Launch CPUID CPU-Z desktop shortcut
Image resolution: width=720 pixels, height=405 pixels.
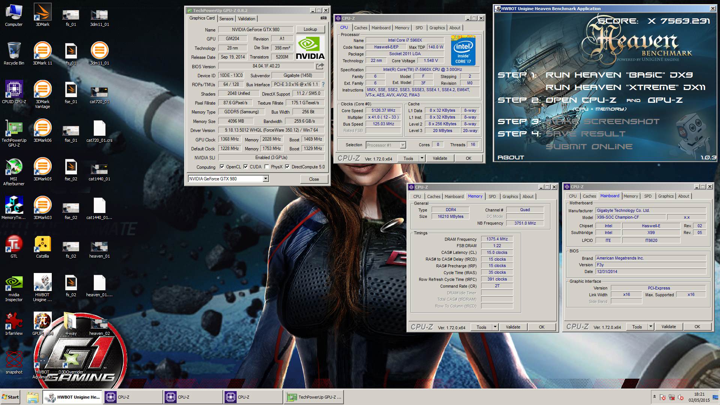coord(14,92)
